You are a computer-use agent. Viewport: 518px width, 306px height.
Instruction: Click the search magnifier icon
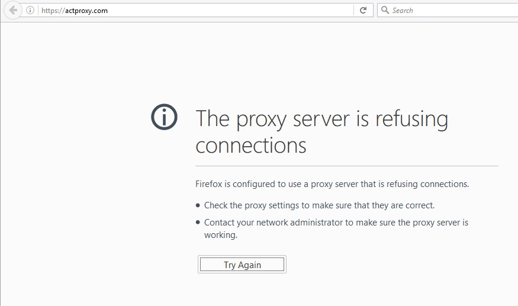tap(385, 10)
